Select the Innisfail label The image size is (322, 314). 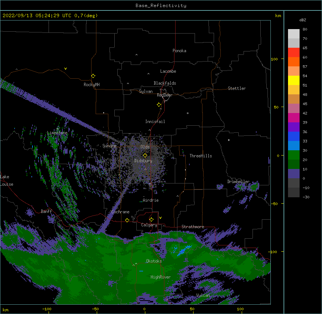point(155,122)
